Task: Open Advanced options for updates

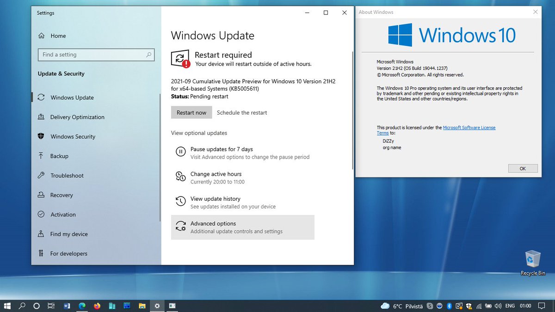Action: pyautogui.click(x=243, y=227)
